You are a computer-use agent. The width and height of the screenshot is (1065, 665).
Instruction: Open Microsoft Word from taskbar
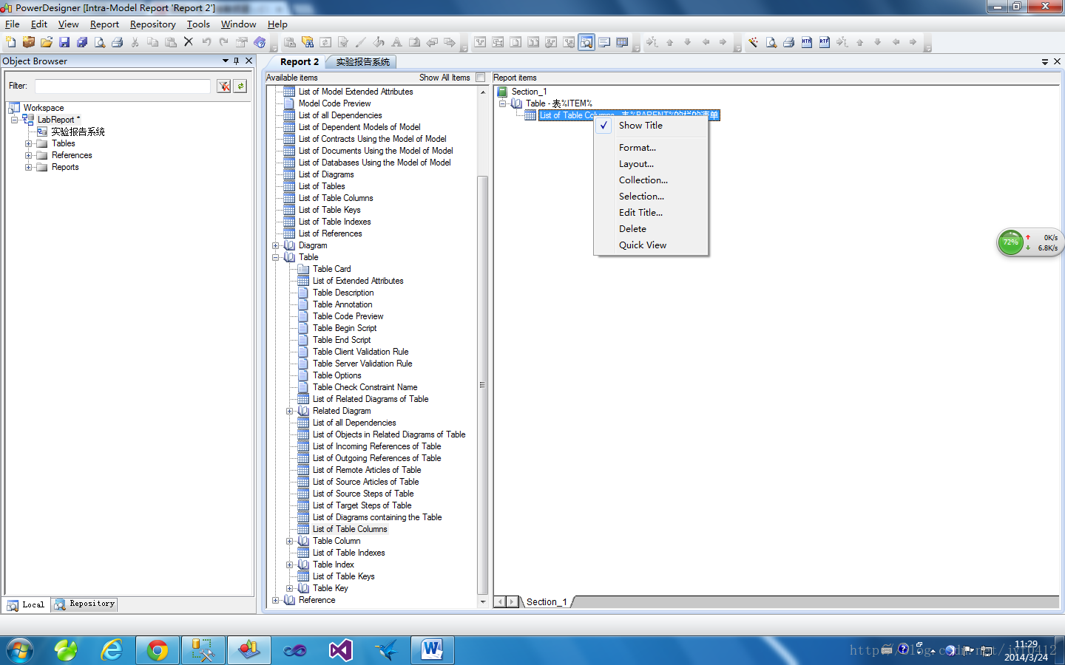pos(433,650)
